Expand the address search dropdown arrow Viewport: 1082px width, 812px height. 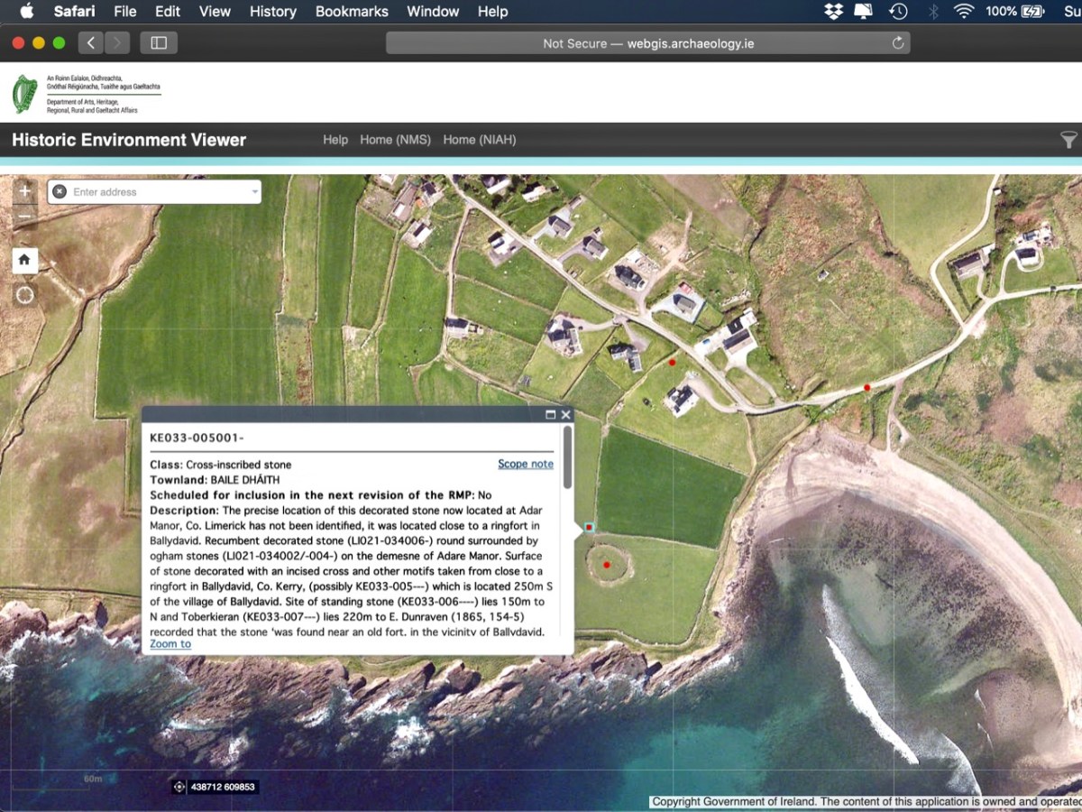254,191
